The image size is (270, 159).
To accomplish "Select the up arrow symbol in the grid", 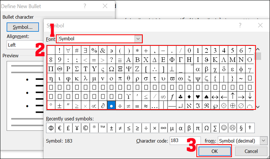I will [x=233, y=97].
